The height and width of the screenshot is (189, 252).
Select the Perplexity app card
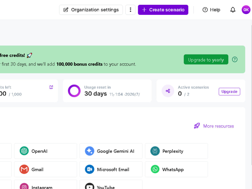(x=176, y=151)
